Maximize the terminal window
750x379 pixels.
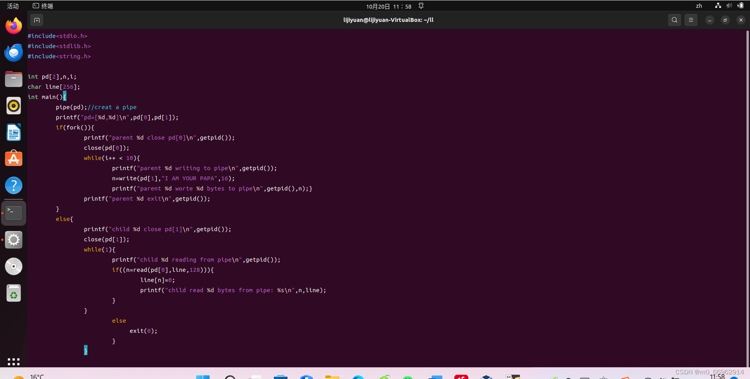pyautogui.click(x=725, y=20)
